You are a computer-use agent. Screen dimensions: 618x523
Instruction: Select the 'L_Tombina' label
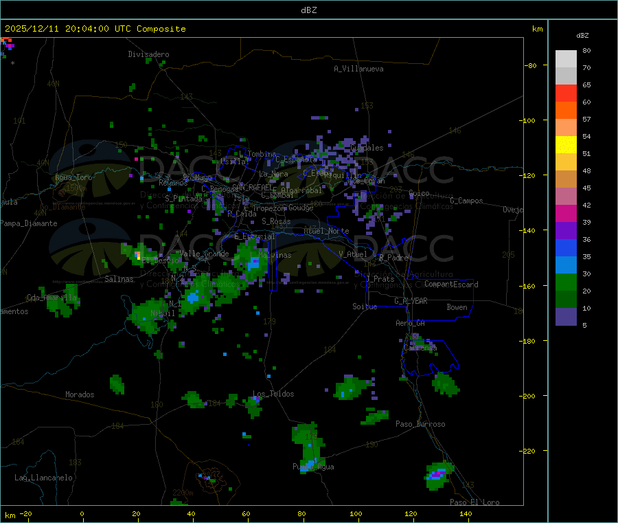coord(257,154)
